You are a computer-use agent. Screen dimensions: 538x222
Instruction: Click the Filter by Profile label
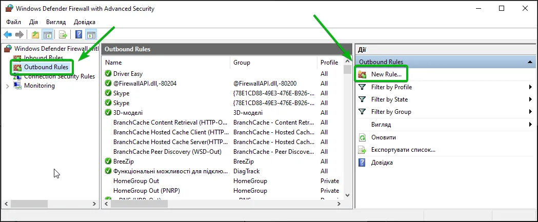point(391,87)
